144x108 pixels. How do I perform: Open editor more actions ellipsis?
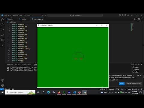[x=142, y=19]
